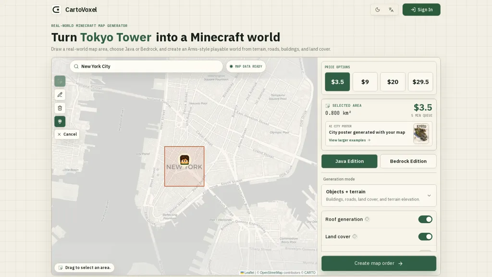Viewport: 492px width, 277px height.
Task: Show Roof generation info tooltip icon
Action: (367, 219)
